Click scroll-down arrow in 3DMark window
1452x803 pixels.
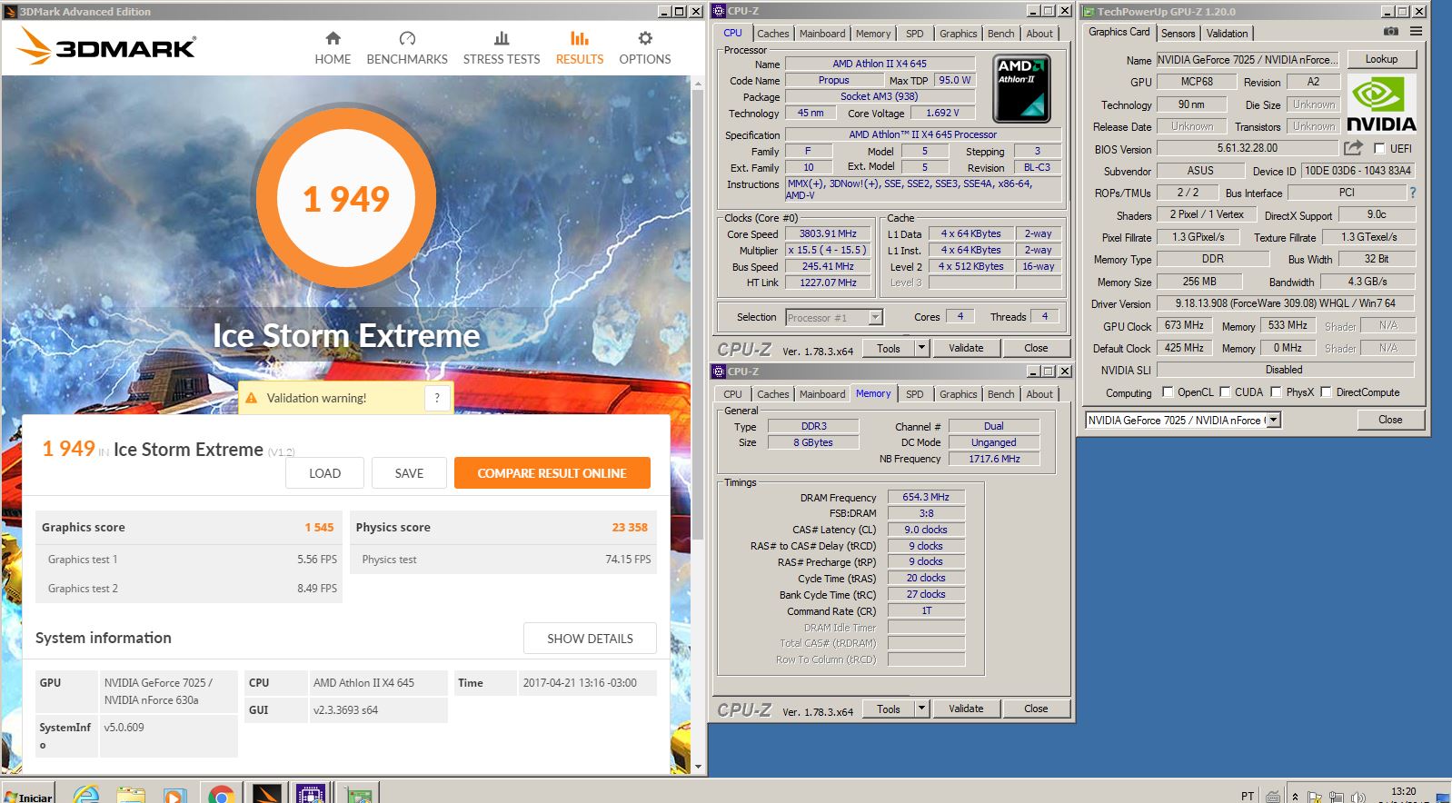tap(698, 767)
